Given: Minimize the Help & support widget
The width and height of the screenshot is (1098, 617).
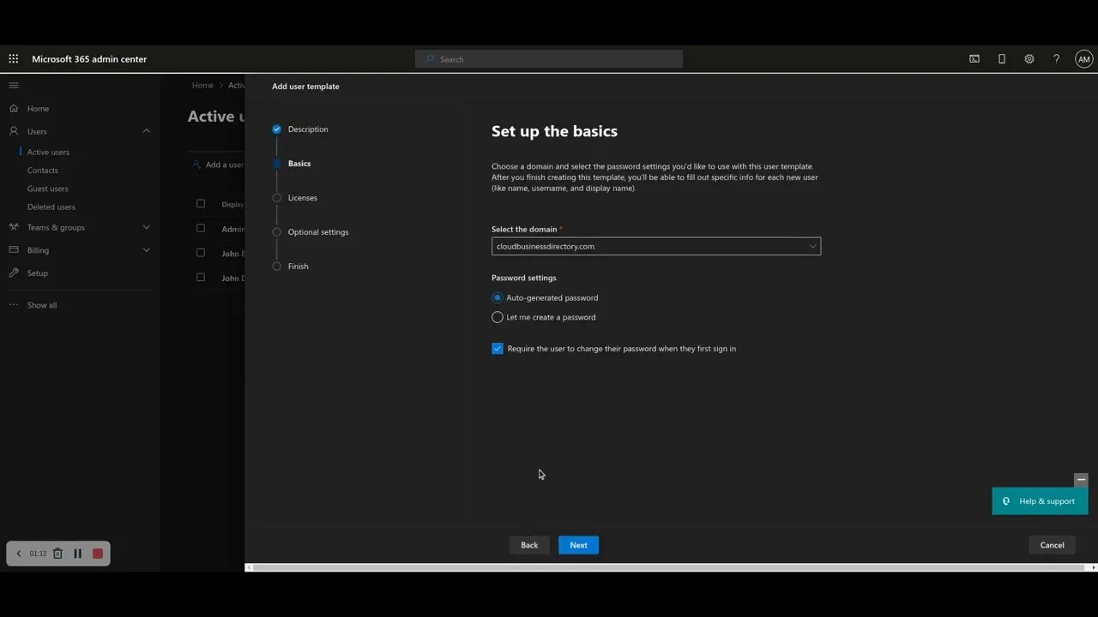Looking at the screenshot, I should click(1081, 480).
